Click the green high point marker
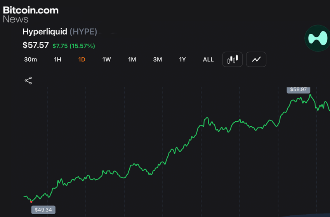 pyautogui.click(x=310, y=95)
